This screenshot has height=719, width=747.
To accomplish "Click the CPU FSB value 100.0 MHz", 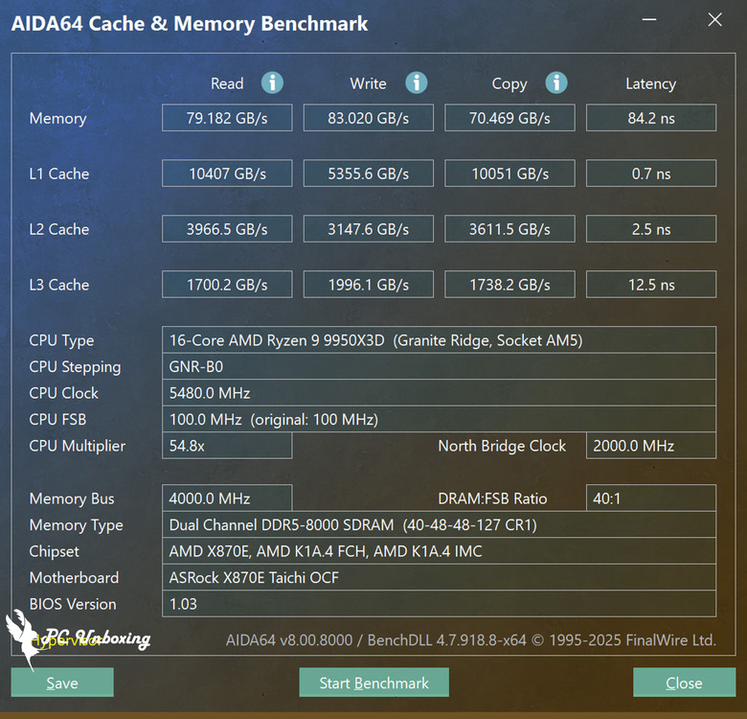I will (x=440, y=419).
